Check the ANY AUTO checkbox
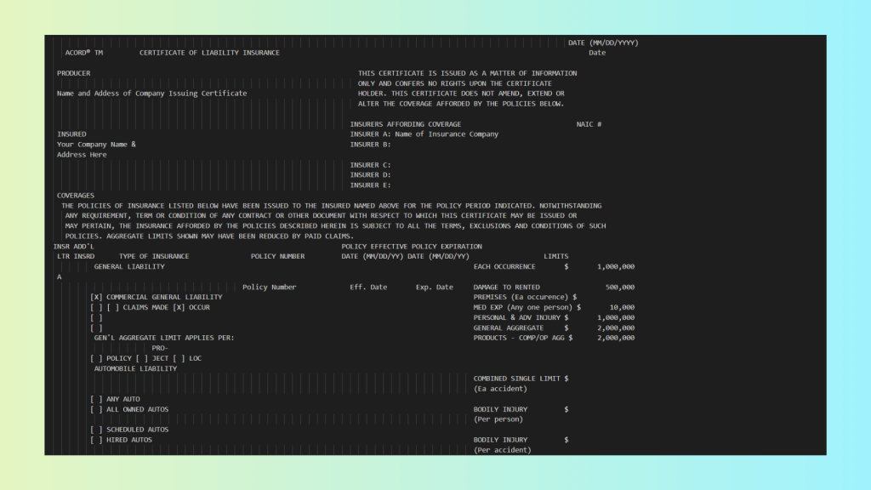871x490 pixels. [96, 399]
